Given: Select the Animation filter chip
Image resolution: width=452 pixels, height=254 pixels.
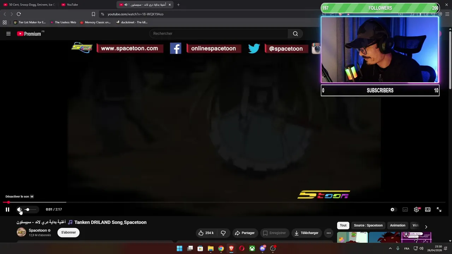Looking at the screenshot, I should pos(398,225).
